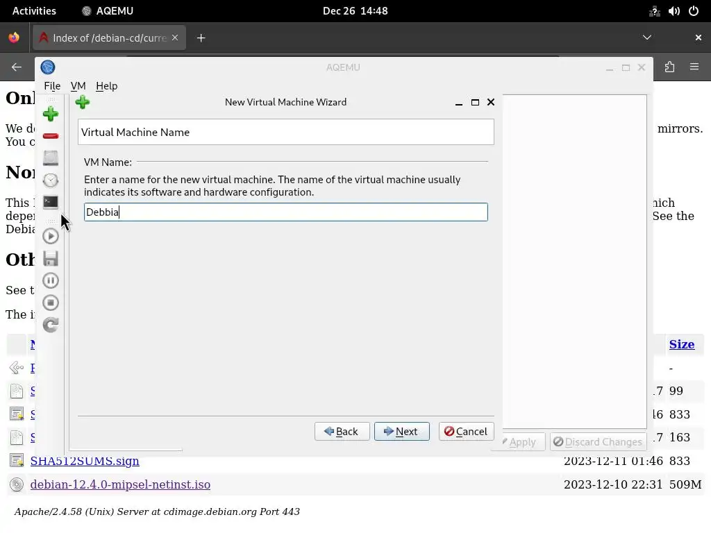Viewport: 711px width, 533px height.
Task: Start the VM with the play icon
Action: click(x=50, y=236)
